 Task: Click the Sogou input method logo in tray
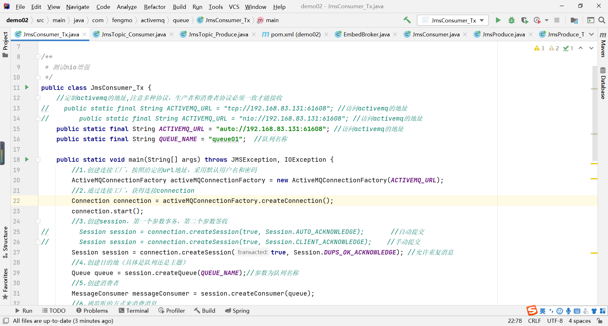[532, 310]
